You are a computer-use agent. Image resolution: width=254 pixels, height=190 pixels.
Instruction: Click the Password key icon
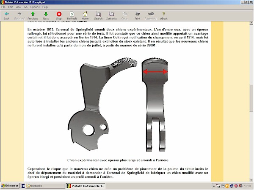(151, 14)
